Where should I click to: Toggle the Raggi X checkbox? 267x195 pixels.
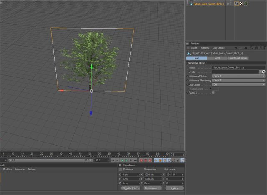point(213,93)
